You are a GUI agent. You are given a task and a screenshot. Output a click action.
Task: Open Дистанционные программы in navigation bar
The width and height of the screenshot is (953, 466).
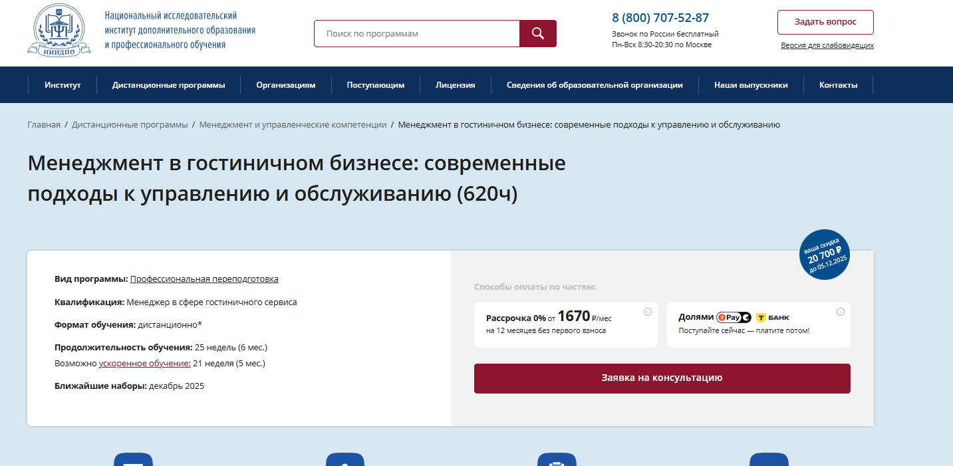point(168,85)
